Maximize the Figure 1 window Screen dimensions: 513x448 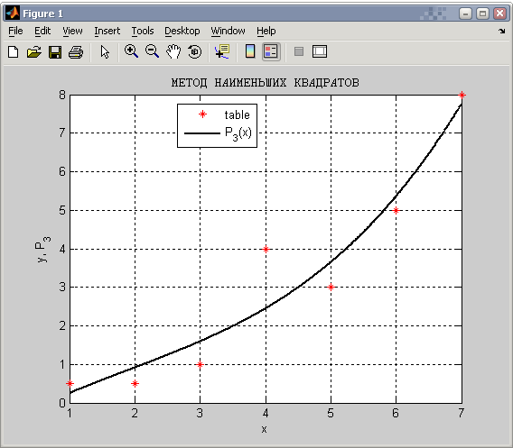click(482, 14)
